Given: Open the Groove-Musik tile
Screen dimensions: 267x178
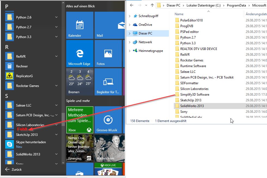Looking at the screenshot, I should [108, 120].
